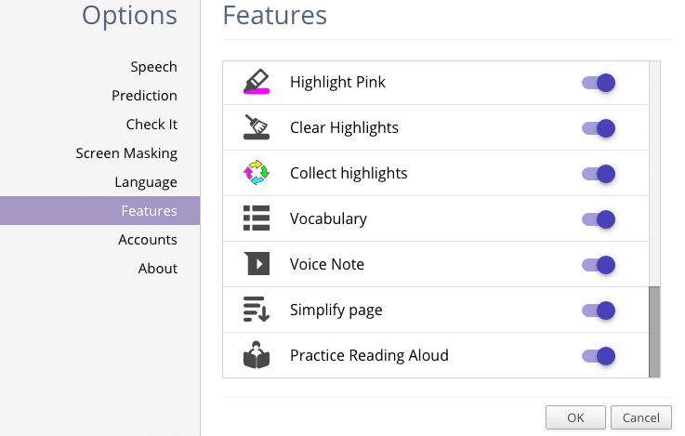Click the Vocabulary list icon
685x436 pixels.
tap(257, 218)
